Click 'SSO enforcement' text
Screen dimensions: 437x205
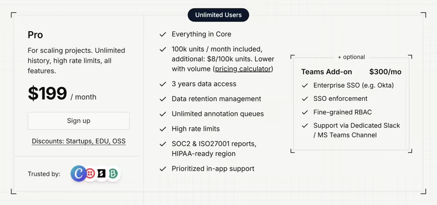point(340,99)
